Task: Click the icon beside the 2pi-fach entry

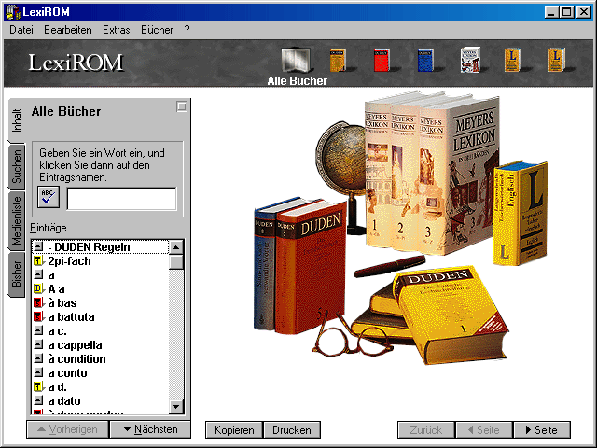Action: (38, 261)
